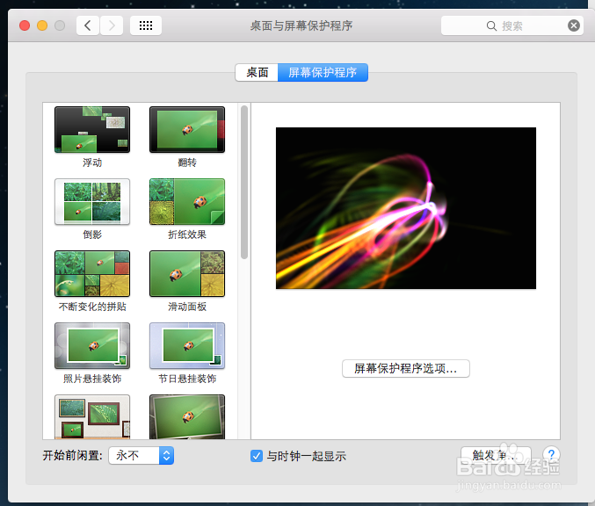Open help with the question mark button
This screenshot has width=595, height=506.
pyautogui.click(x=551, y=454)
